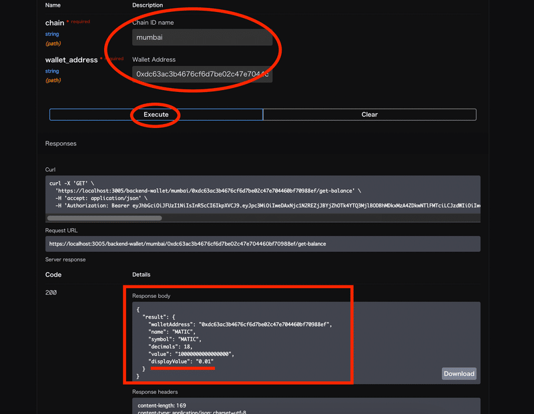Click the content-length: 169 header
534x414 pixels.
coord(162,405)
